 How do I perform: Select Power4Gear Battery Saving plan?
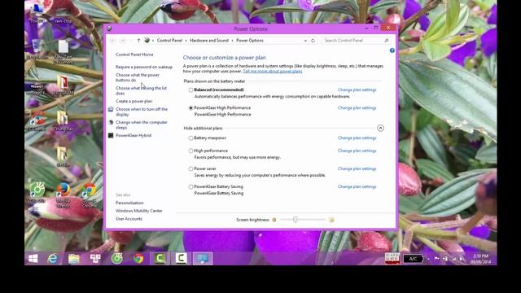tap(190, 186)
